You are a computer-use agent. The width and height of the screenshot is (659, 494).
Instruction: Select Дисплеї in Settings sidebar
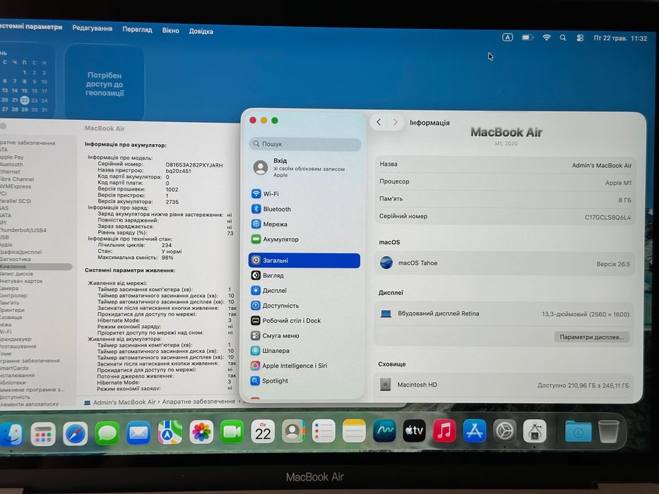click(304, 290)
